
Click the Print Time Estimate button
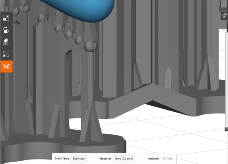click(79, 158)
